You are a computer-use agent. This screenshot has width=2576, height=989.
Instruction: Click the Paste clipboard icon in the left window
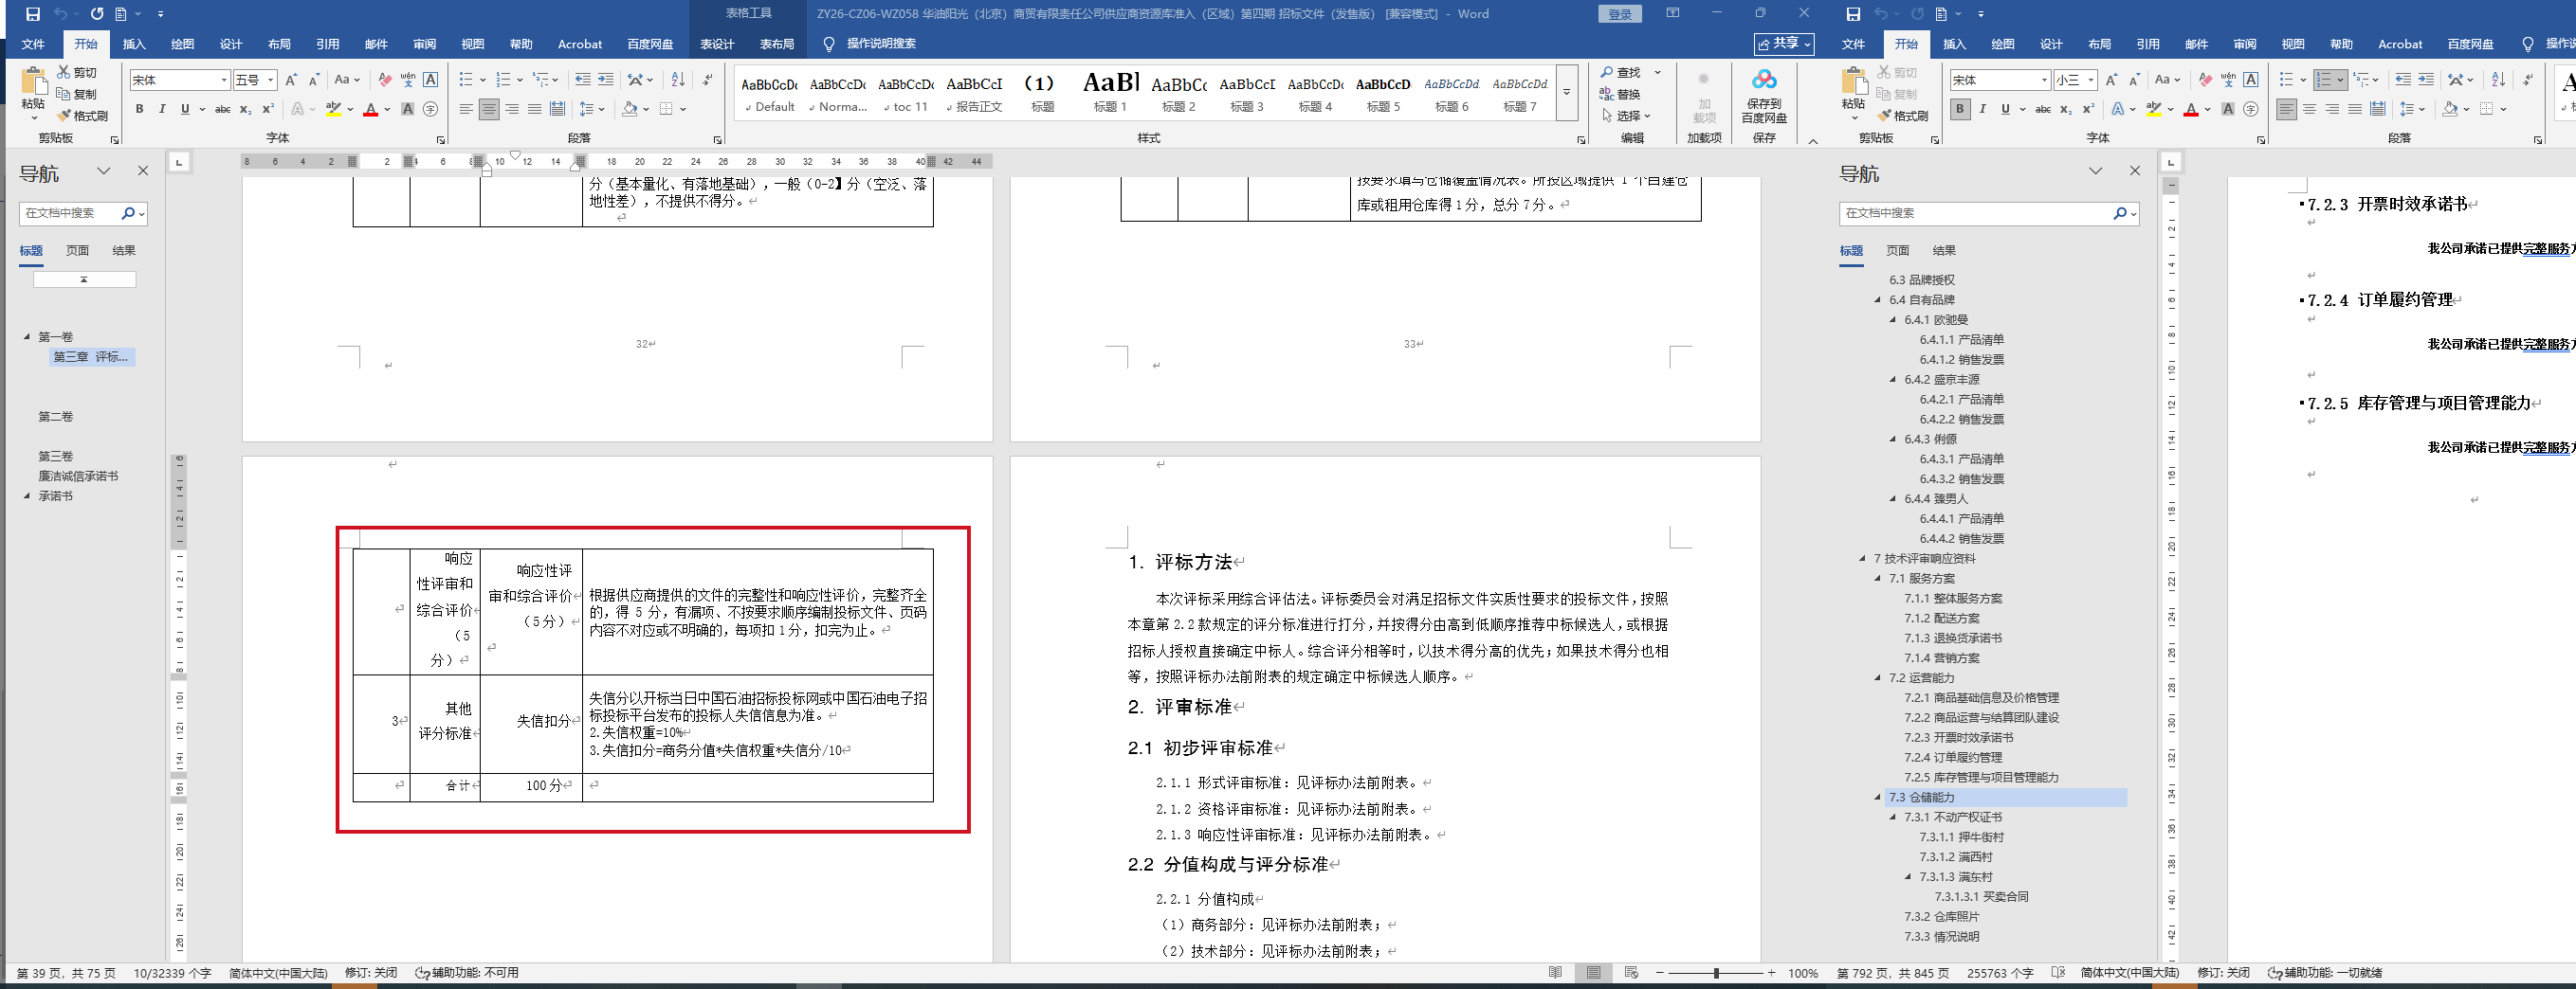[x=33, y=80]
